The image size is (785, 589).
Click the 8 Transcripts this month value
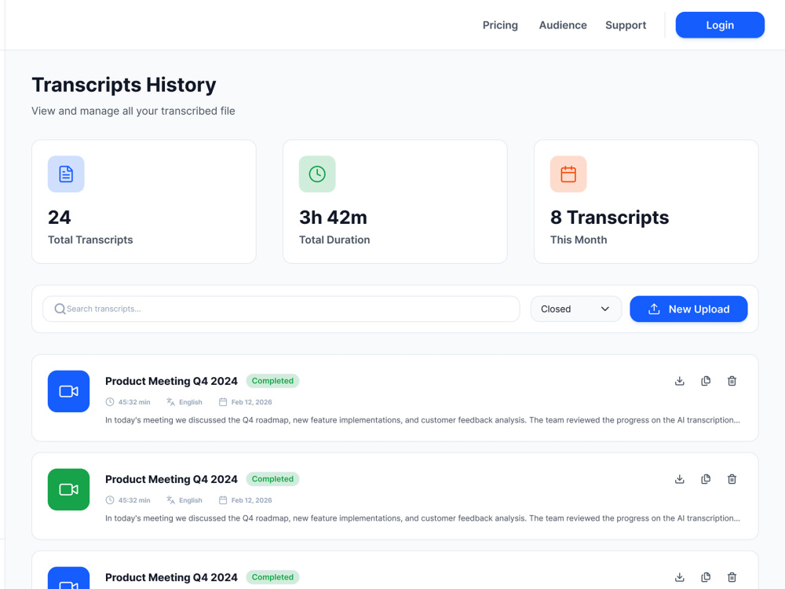coord(610,218)
